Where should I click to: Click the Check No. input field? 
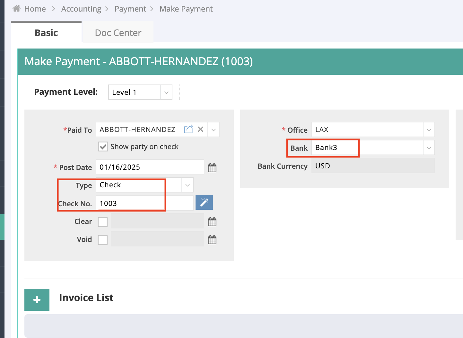[144, 203]
